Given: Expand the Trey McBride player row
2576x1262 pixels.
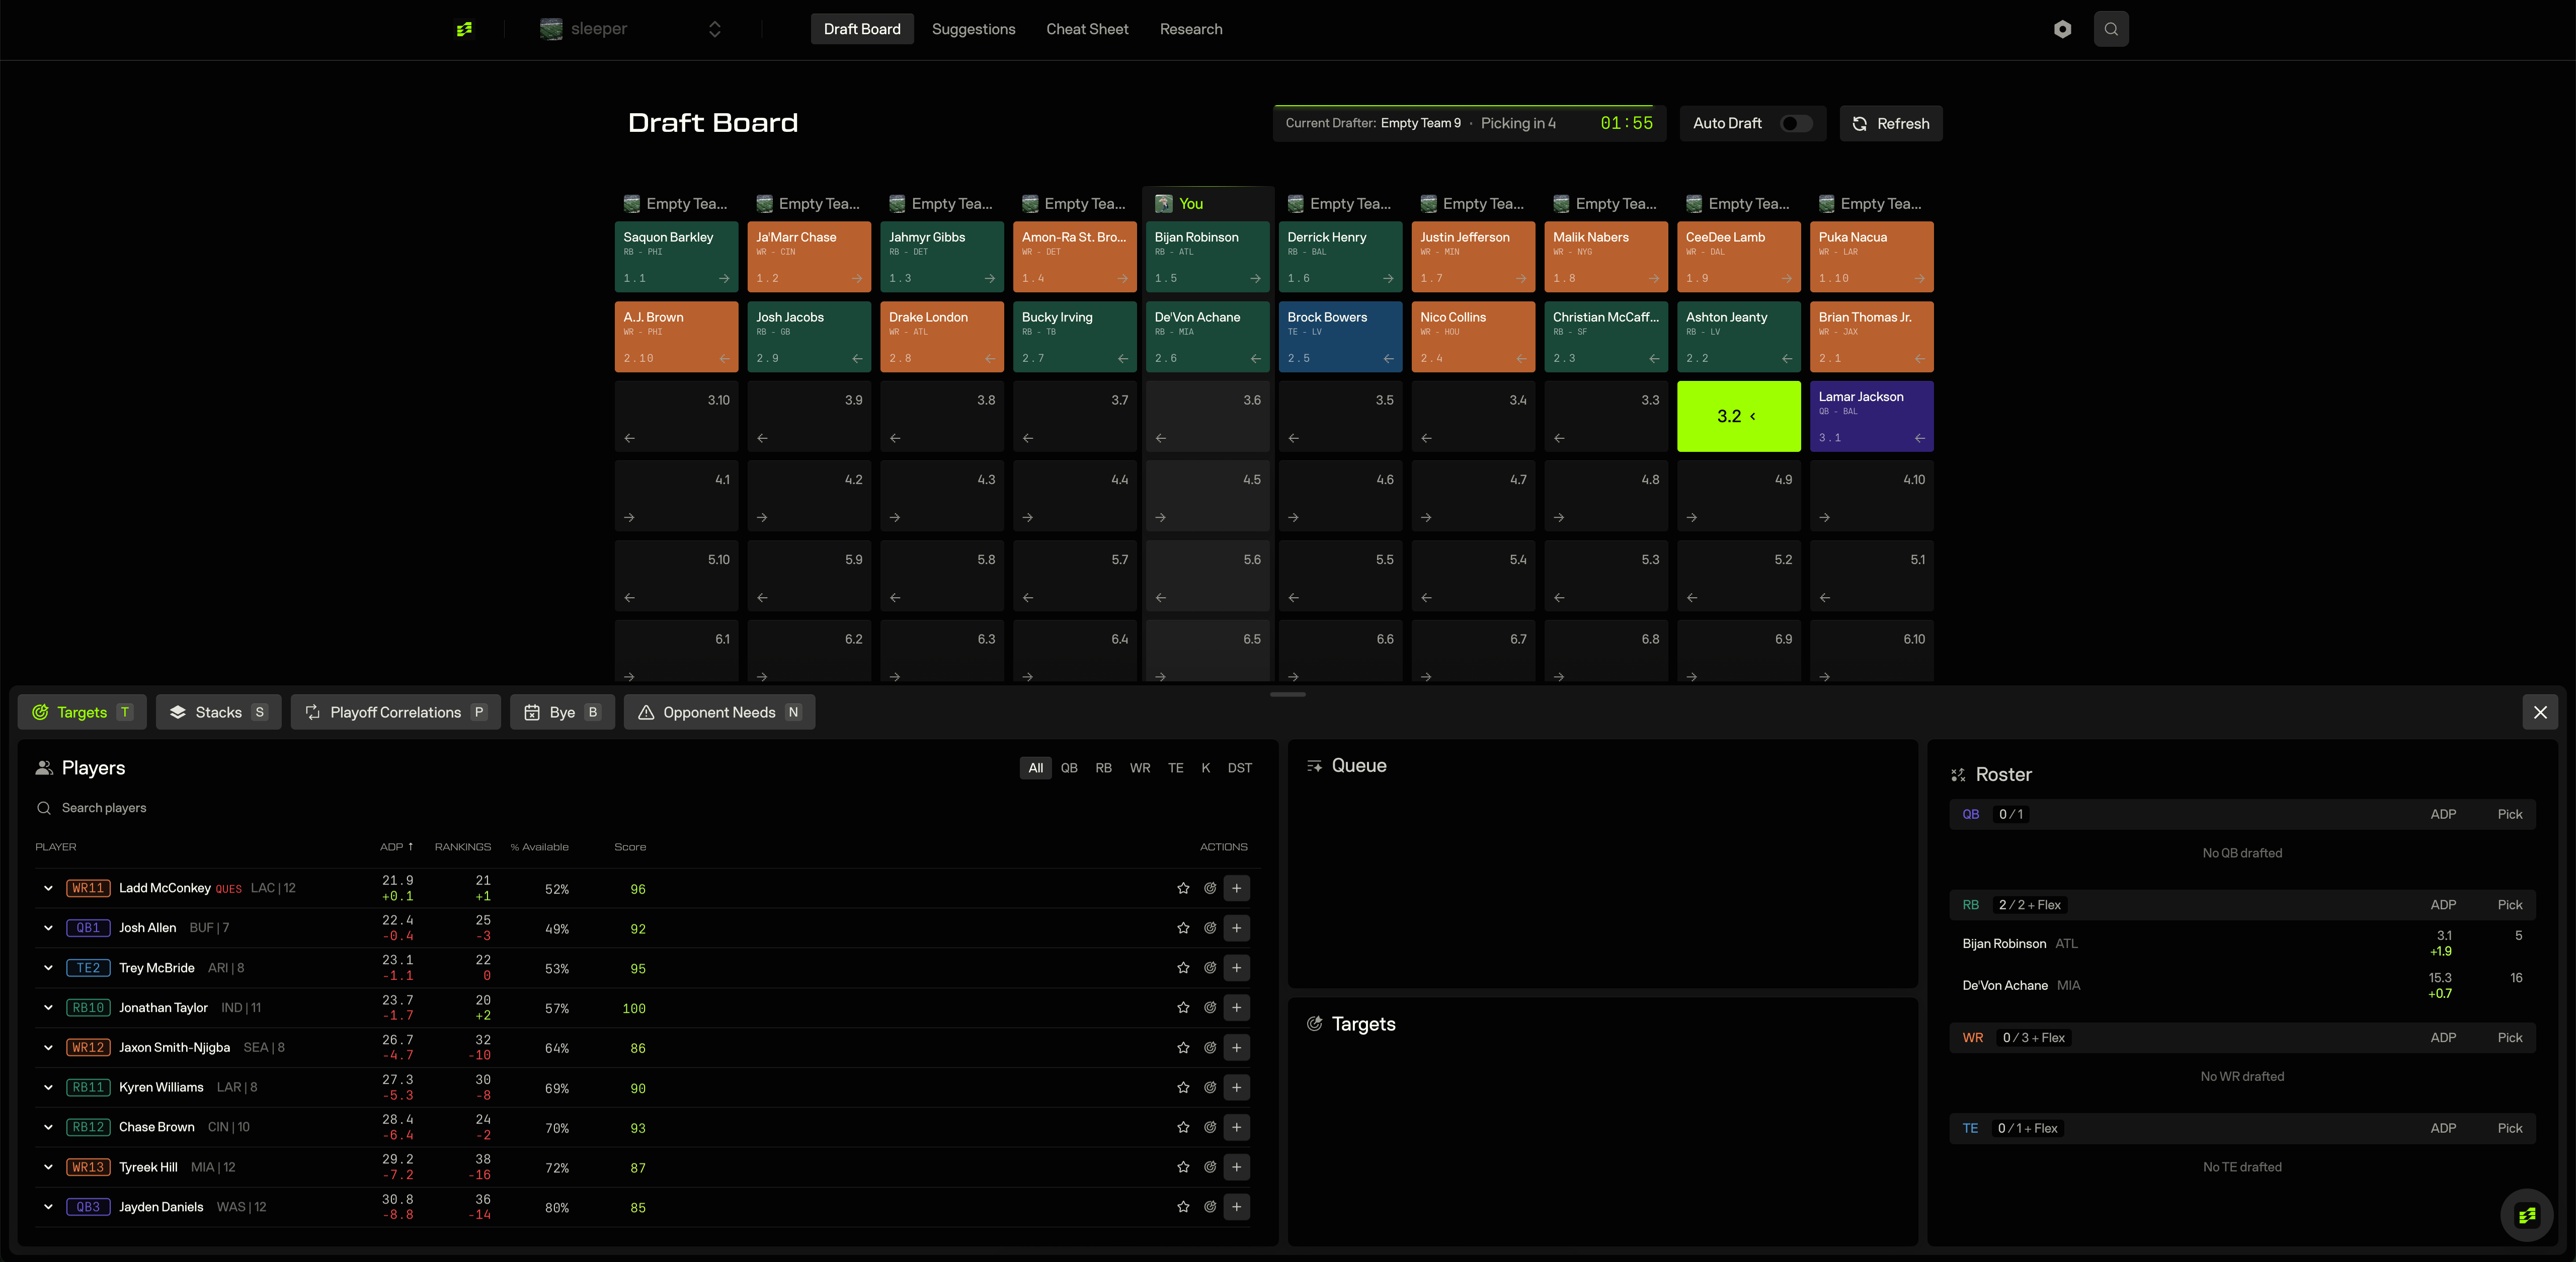Looking at the screenshot, I should pyautogui.click(x=48, y=968).
